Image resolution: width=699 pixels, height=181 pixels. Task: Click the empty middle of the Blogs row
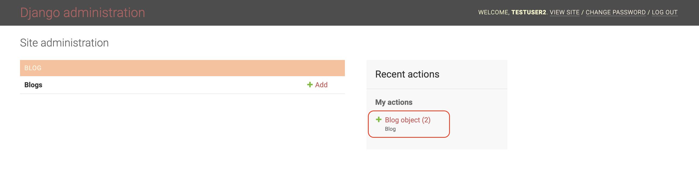tap(174, 85)
